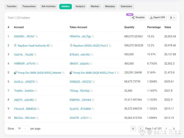Open the H4BMUP...uVToYo account link
The height and width of the screenshot is (138, 184).
25,63
